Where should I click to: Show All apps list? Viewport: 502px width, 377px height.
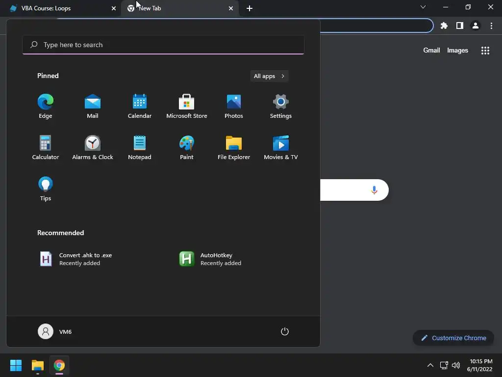[x=269, y=76]
